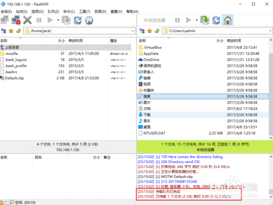Viewport: 273px width, 205px height.
Task: Open the 队列(Z) menu
Action: (x=54, y=11)
